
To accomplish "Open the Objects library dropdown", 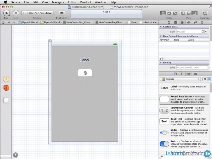I will (180, 79).
